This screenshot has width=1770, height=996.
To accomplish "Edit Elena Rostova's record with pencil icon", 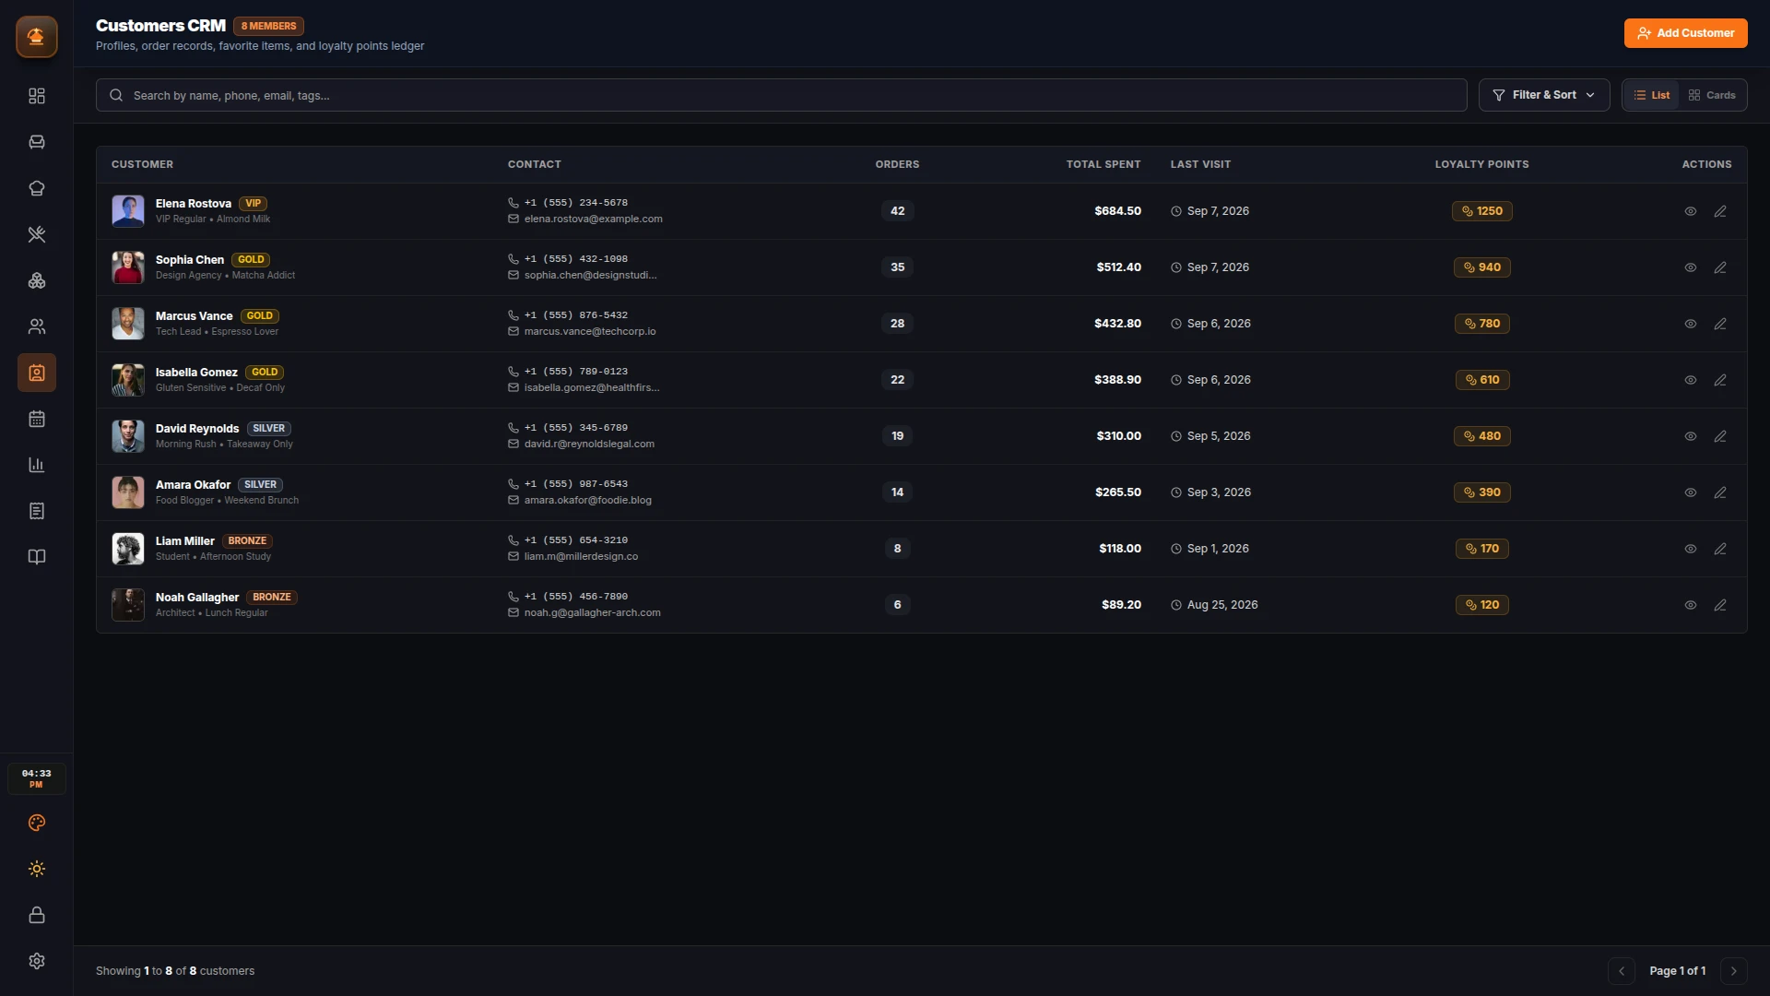I will 1720,211.
